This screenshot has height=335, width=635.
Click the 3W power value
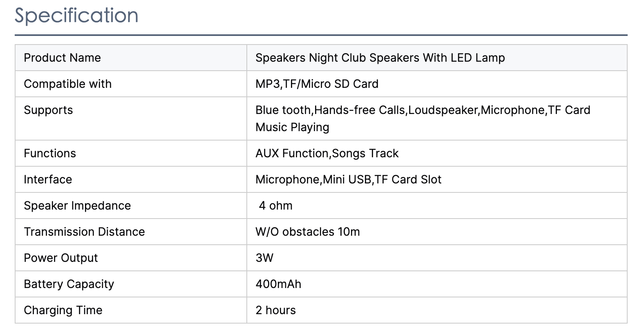coord(264,258)
